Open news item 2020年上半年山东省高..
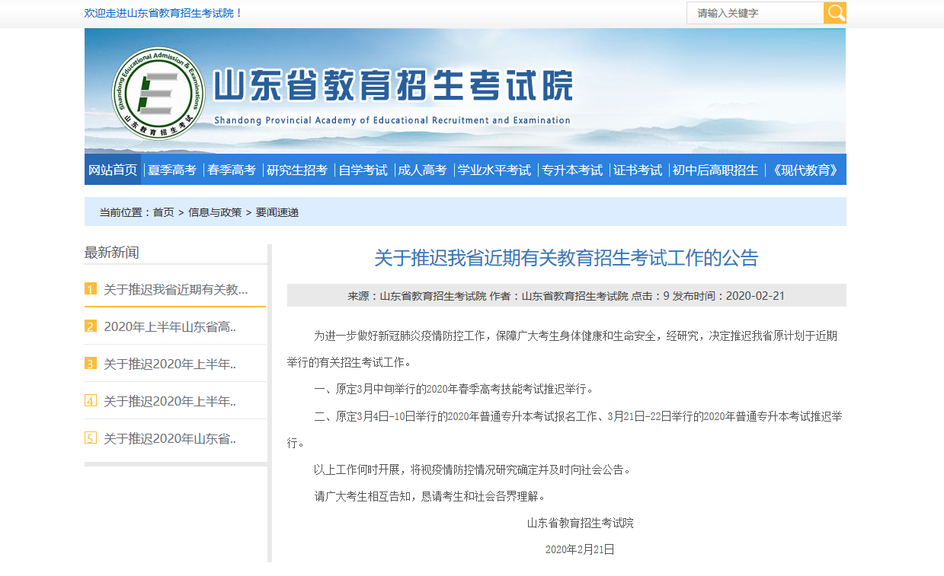Image resolution: width=944 pixels, height=576 pixels. (x=170, y=326)
